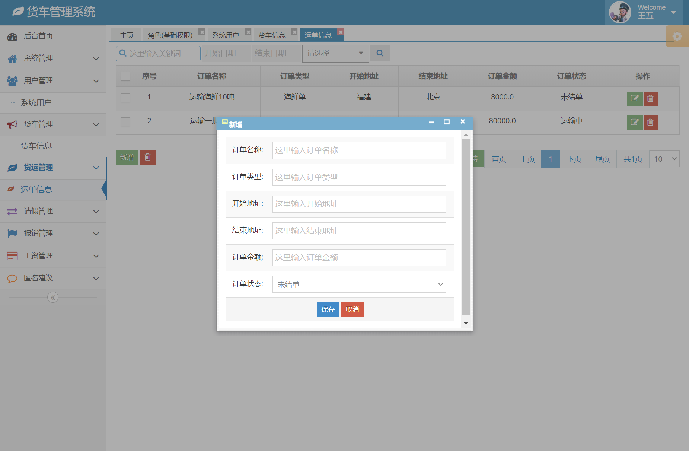Check the select-all checkbox in table header

(x=125, y=76)
